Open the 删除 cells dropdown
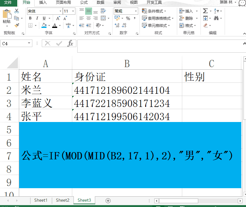This screenshot has height=207, width=246. (x=197, y=18)
